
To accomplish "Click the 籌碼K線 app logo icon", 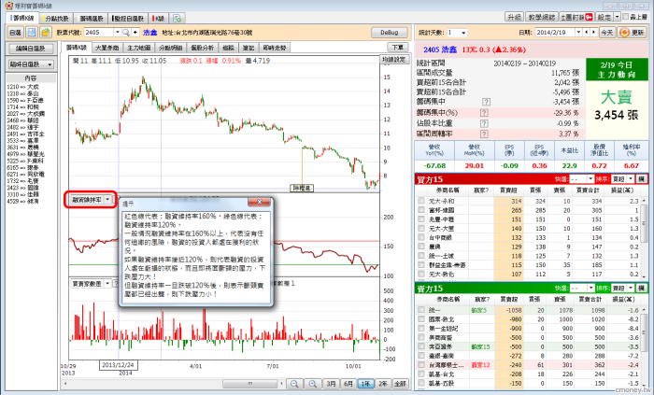I will click(8, 6).
